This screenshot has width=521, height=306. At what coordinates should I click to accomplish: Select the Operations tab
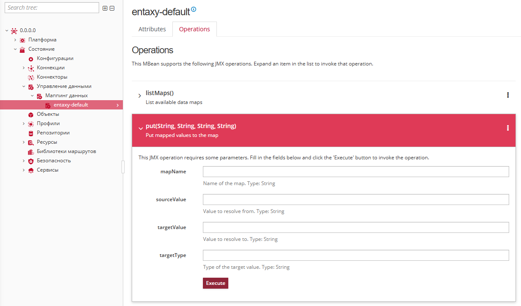point(194,29)
